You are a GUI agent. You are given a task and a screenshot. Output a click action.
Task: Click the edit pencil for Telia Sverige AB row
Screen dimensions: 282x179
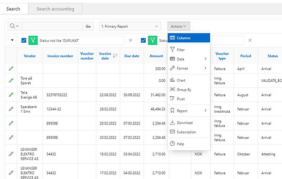pos(11,94)
